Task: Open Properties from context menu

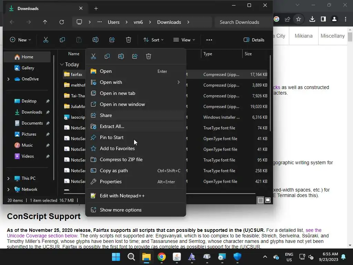Action: click(x=136, y=181)
